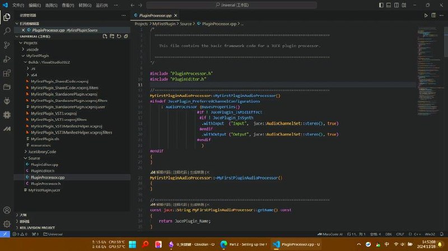
Task: Close the PluginProcessor.cpp editor tab
Action: (x=176, y=16)
